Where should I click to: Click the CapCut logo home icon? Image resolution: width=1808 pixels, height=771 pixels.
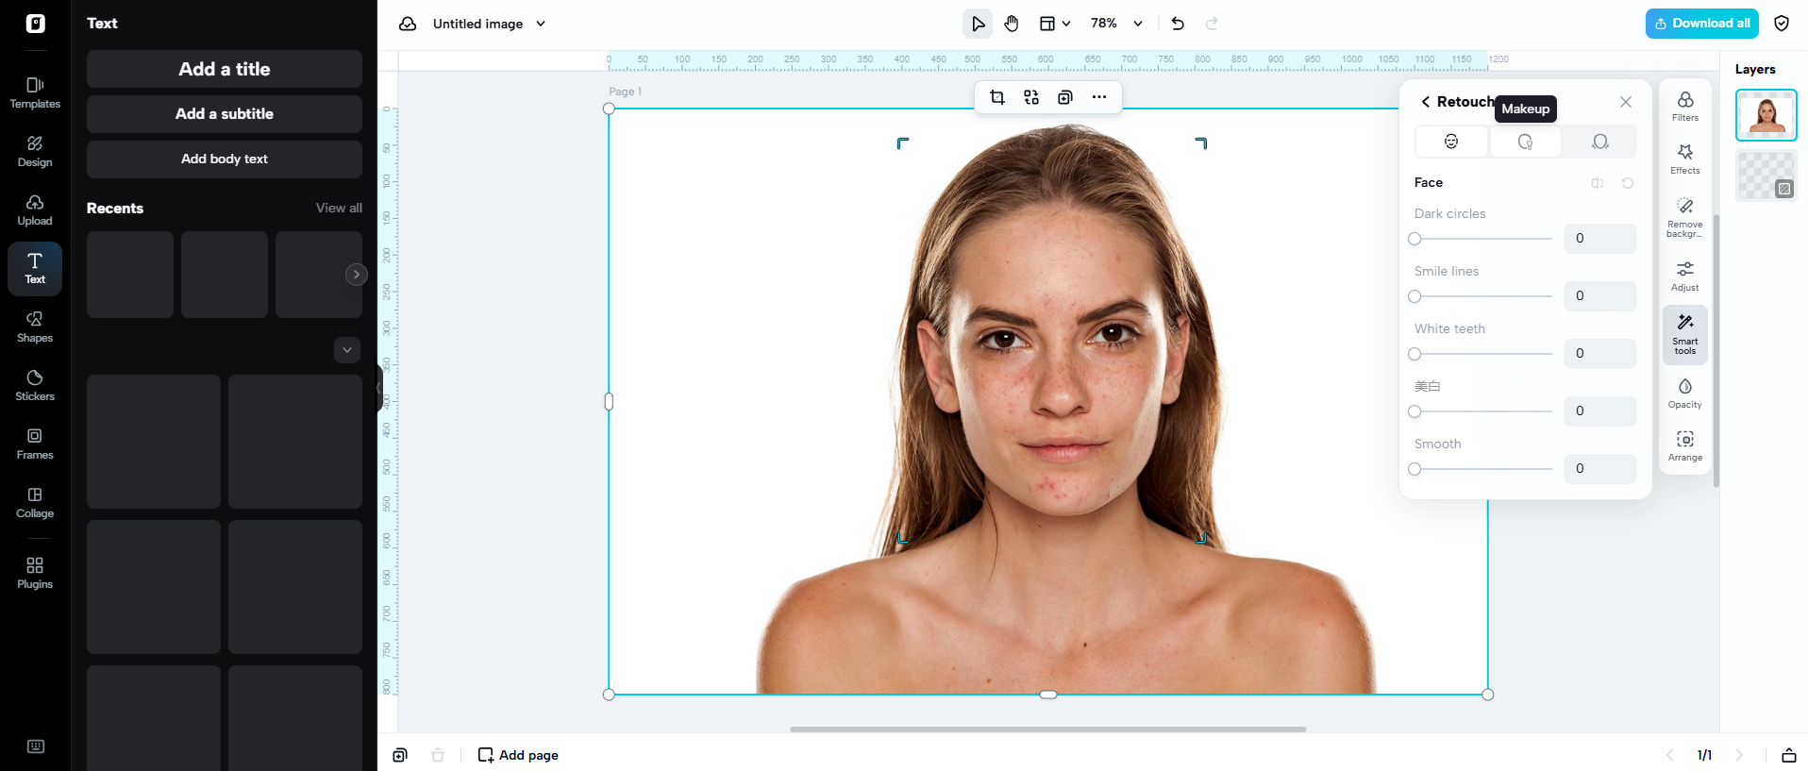(x=35, y=24)
